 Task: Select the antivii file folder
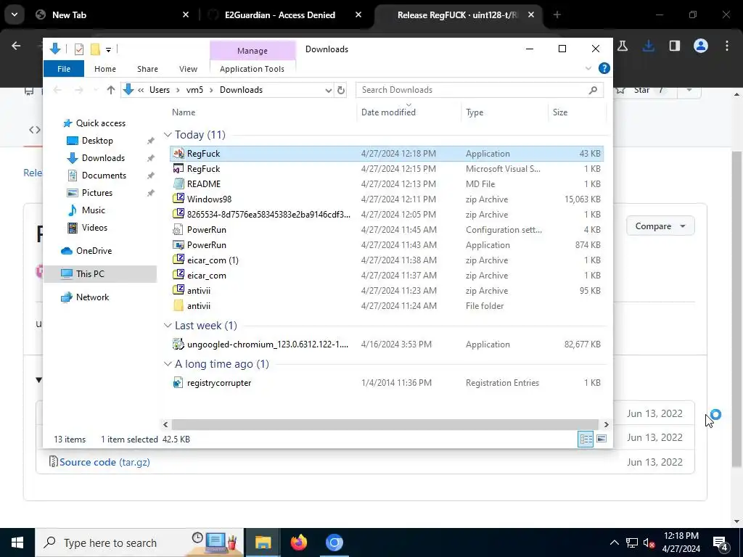point(386,306)
